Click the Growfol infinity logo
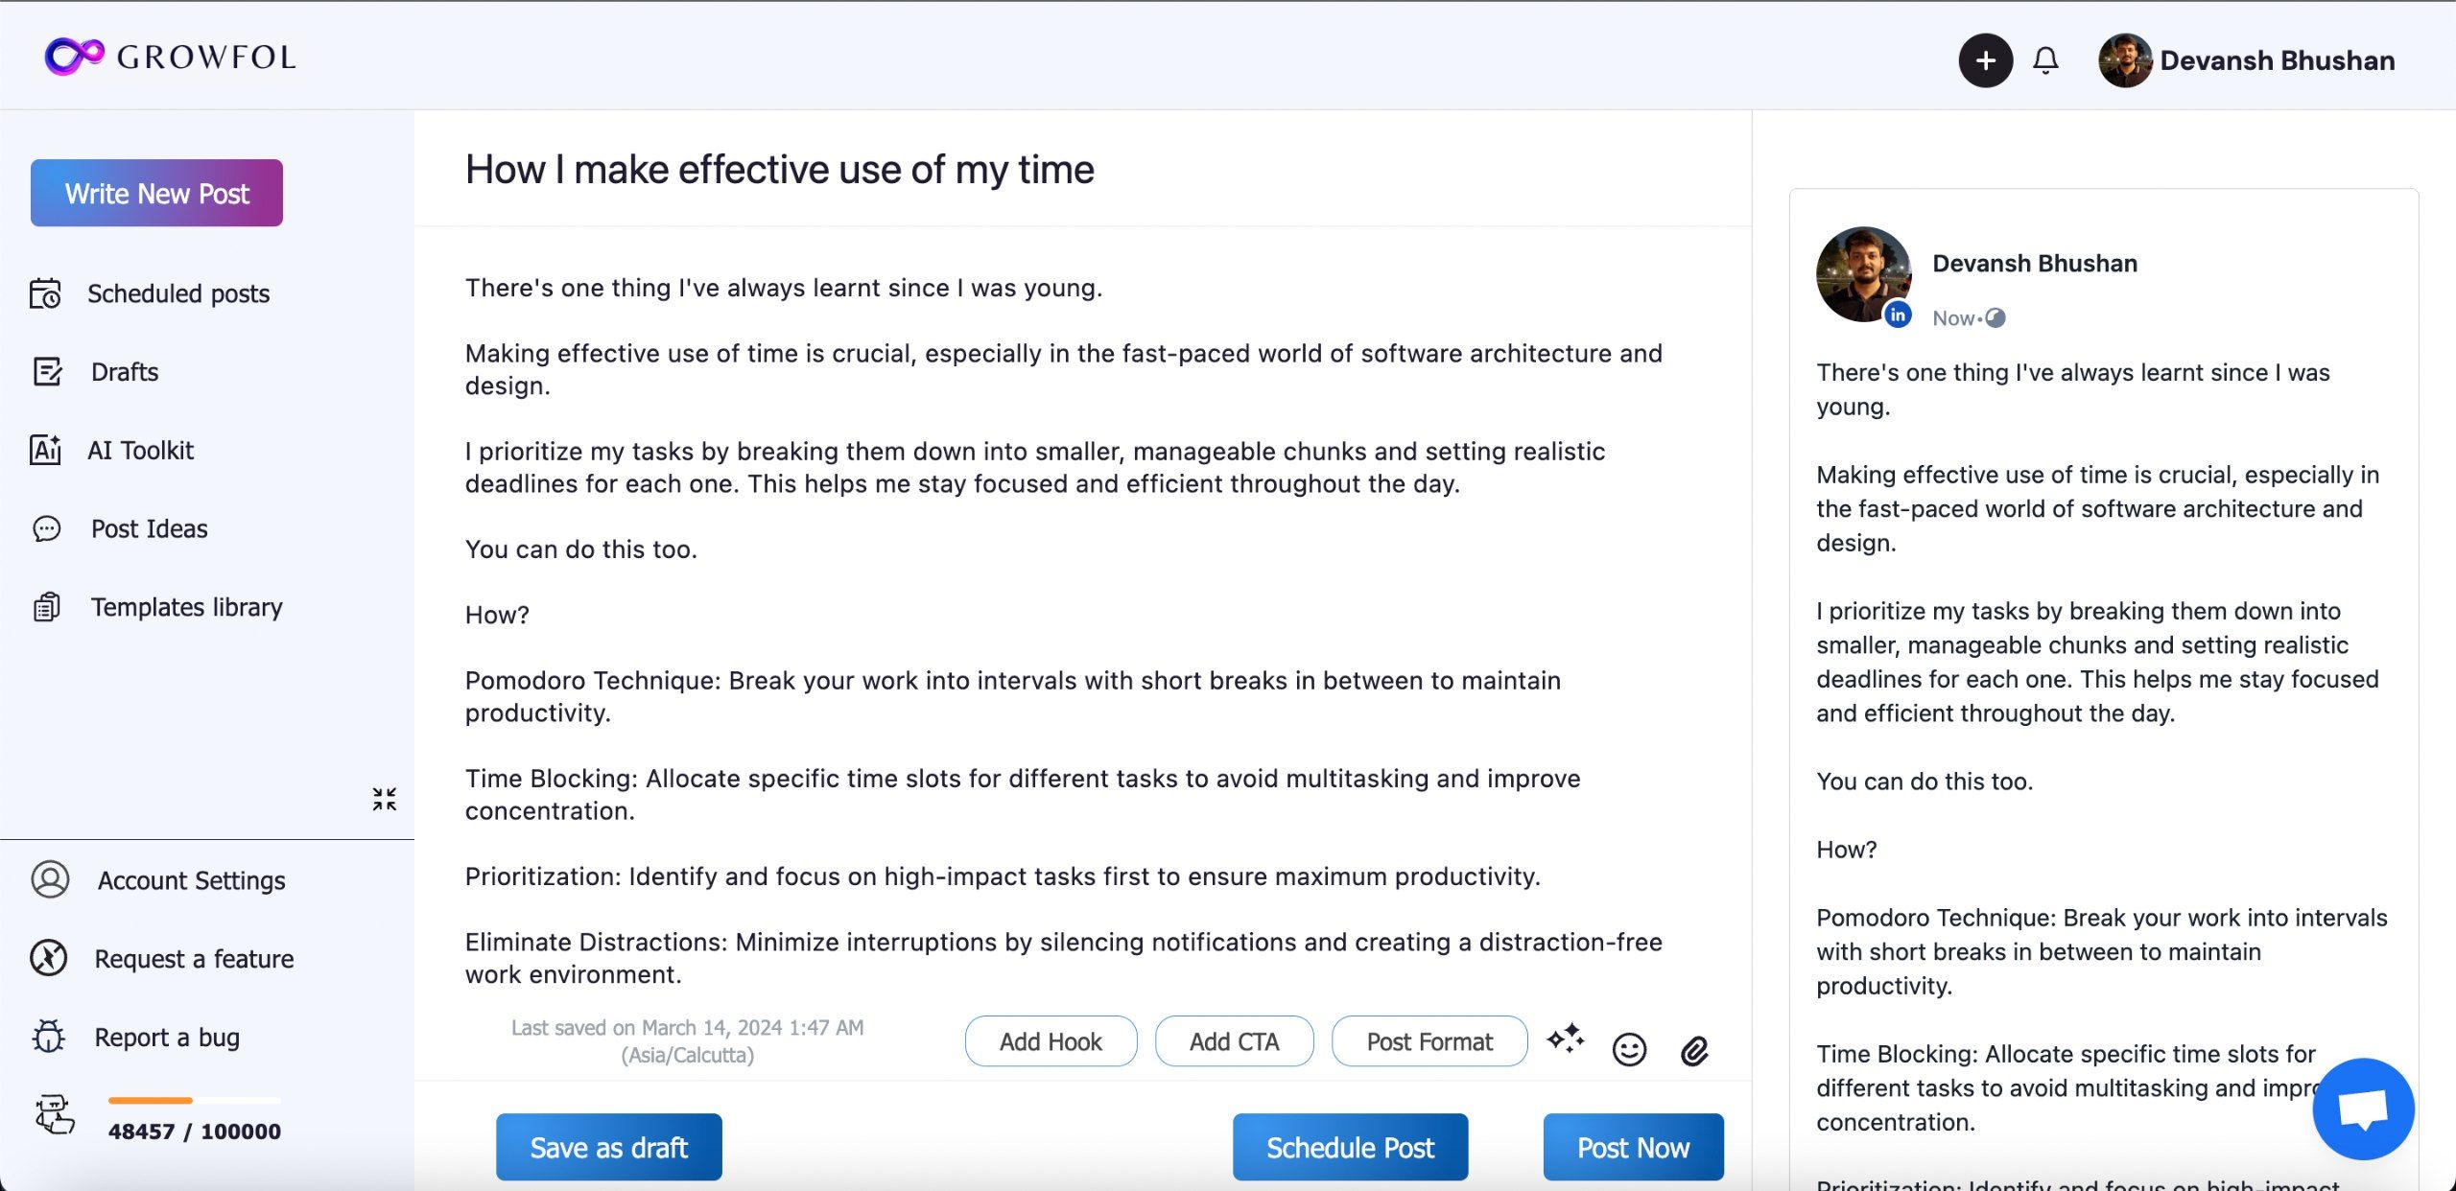Viewport: 2456px width, 1191px height. [74, 57]
